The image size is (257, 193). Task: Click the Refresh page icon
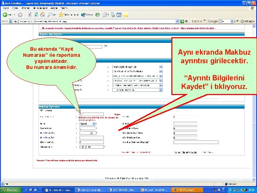click(x=36, y=15)
